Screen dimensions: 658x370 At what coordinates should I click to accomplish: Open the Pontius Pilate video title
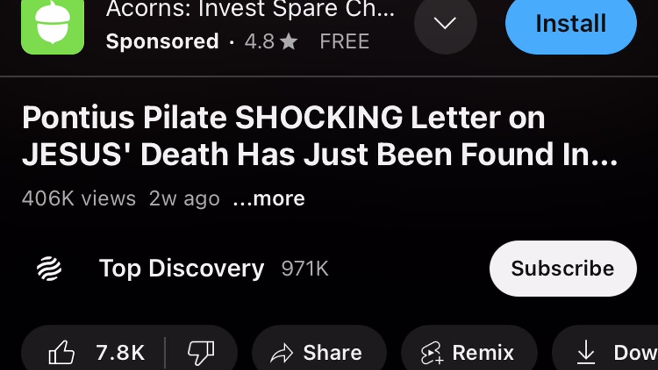tap(319, 136)
